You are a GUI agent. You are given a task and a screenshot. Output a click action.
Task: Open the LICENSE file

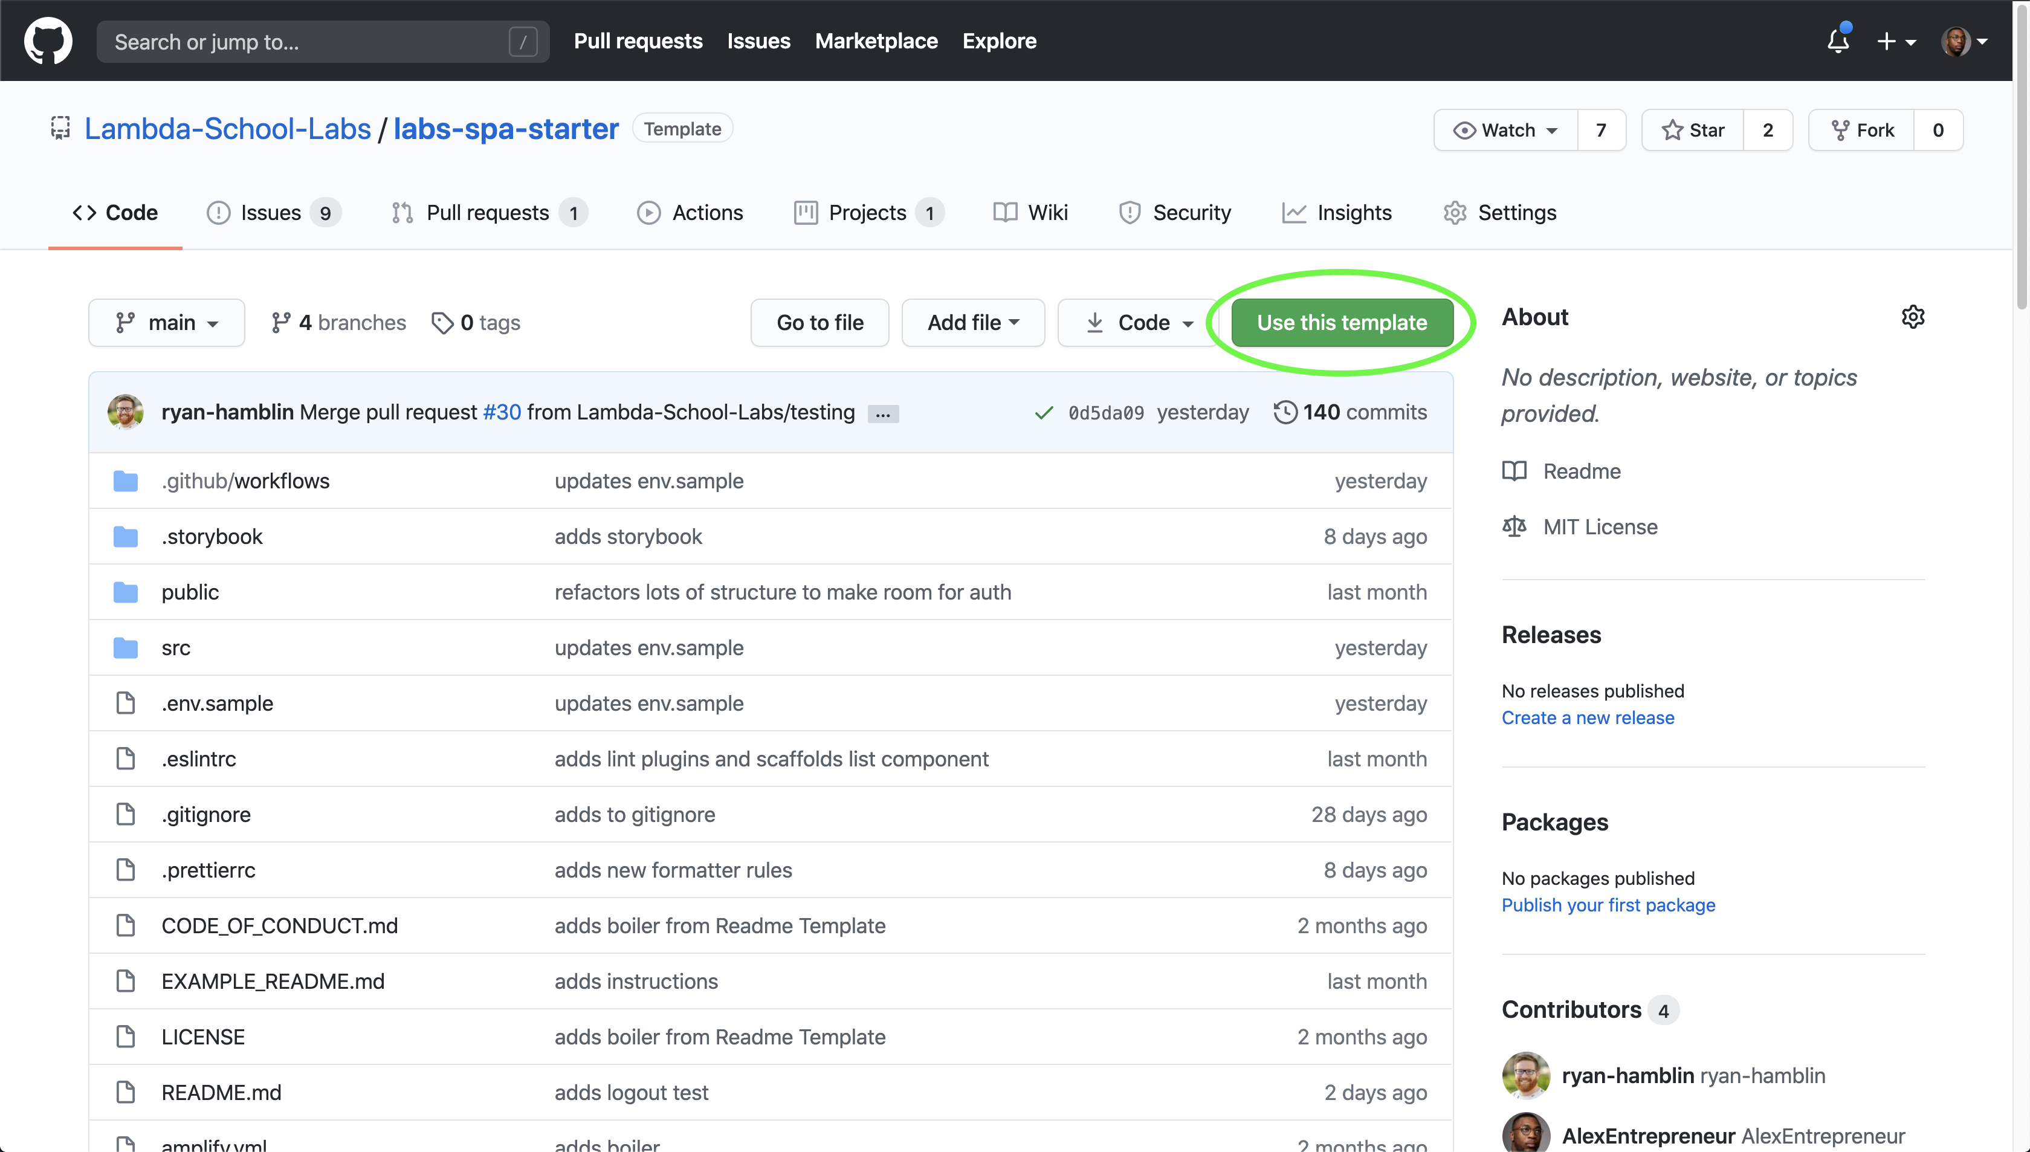pos(203,1037)
